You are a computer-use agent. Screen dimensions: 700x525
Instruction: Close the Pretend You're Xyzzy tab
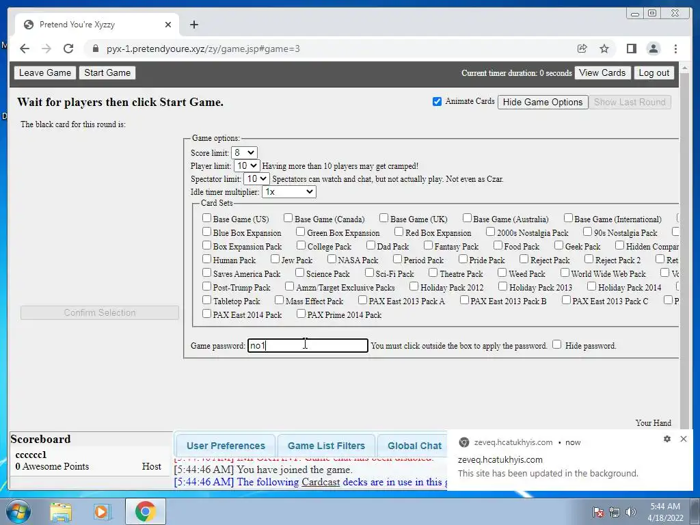click(168, 25)
